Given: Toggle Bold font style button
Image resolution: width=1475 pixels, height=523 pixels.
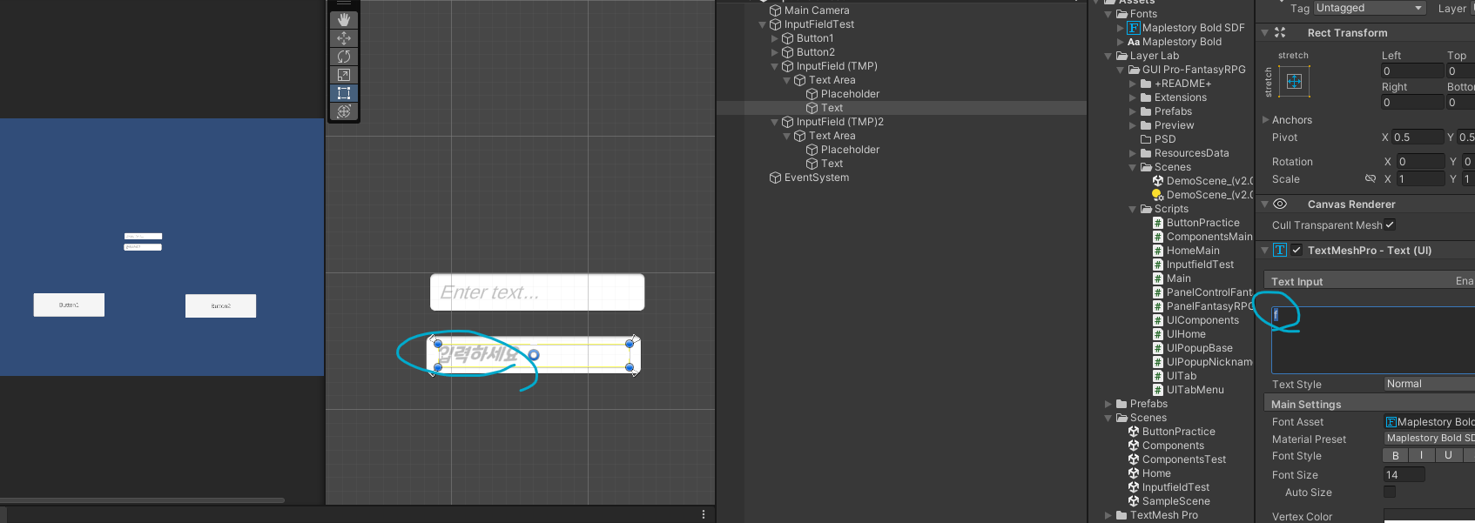Looking at the screenshot, I should (1396, 455).
